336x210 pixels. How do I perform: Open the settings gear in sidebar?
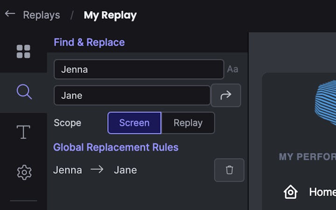tap(24, 173)
